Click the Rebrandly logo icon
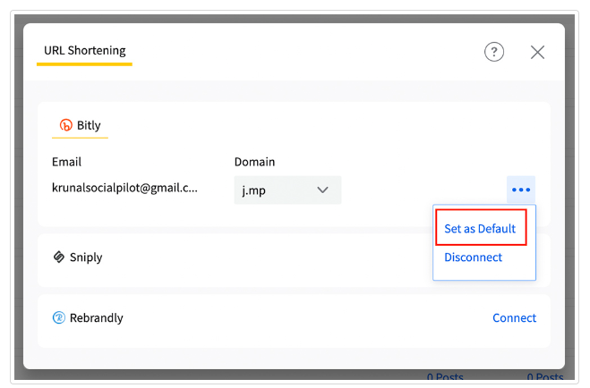The image size is (590, 388). [x=59, y=317]
